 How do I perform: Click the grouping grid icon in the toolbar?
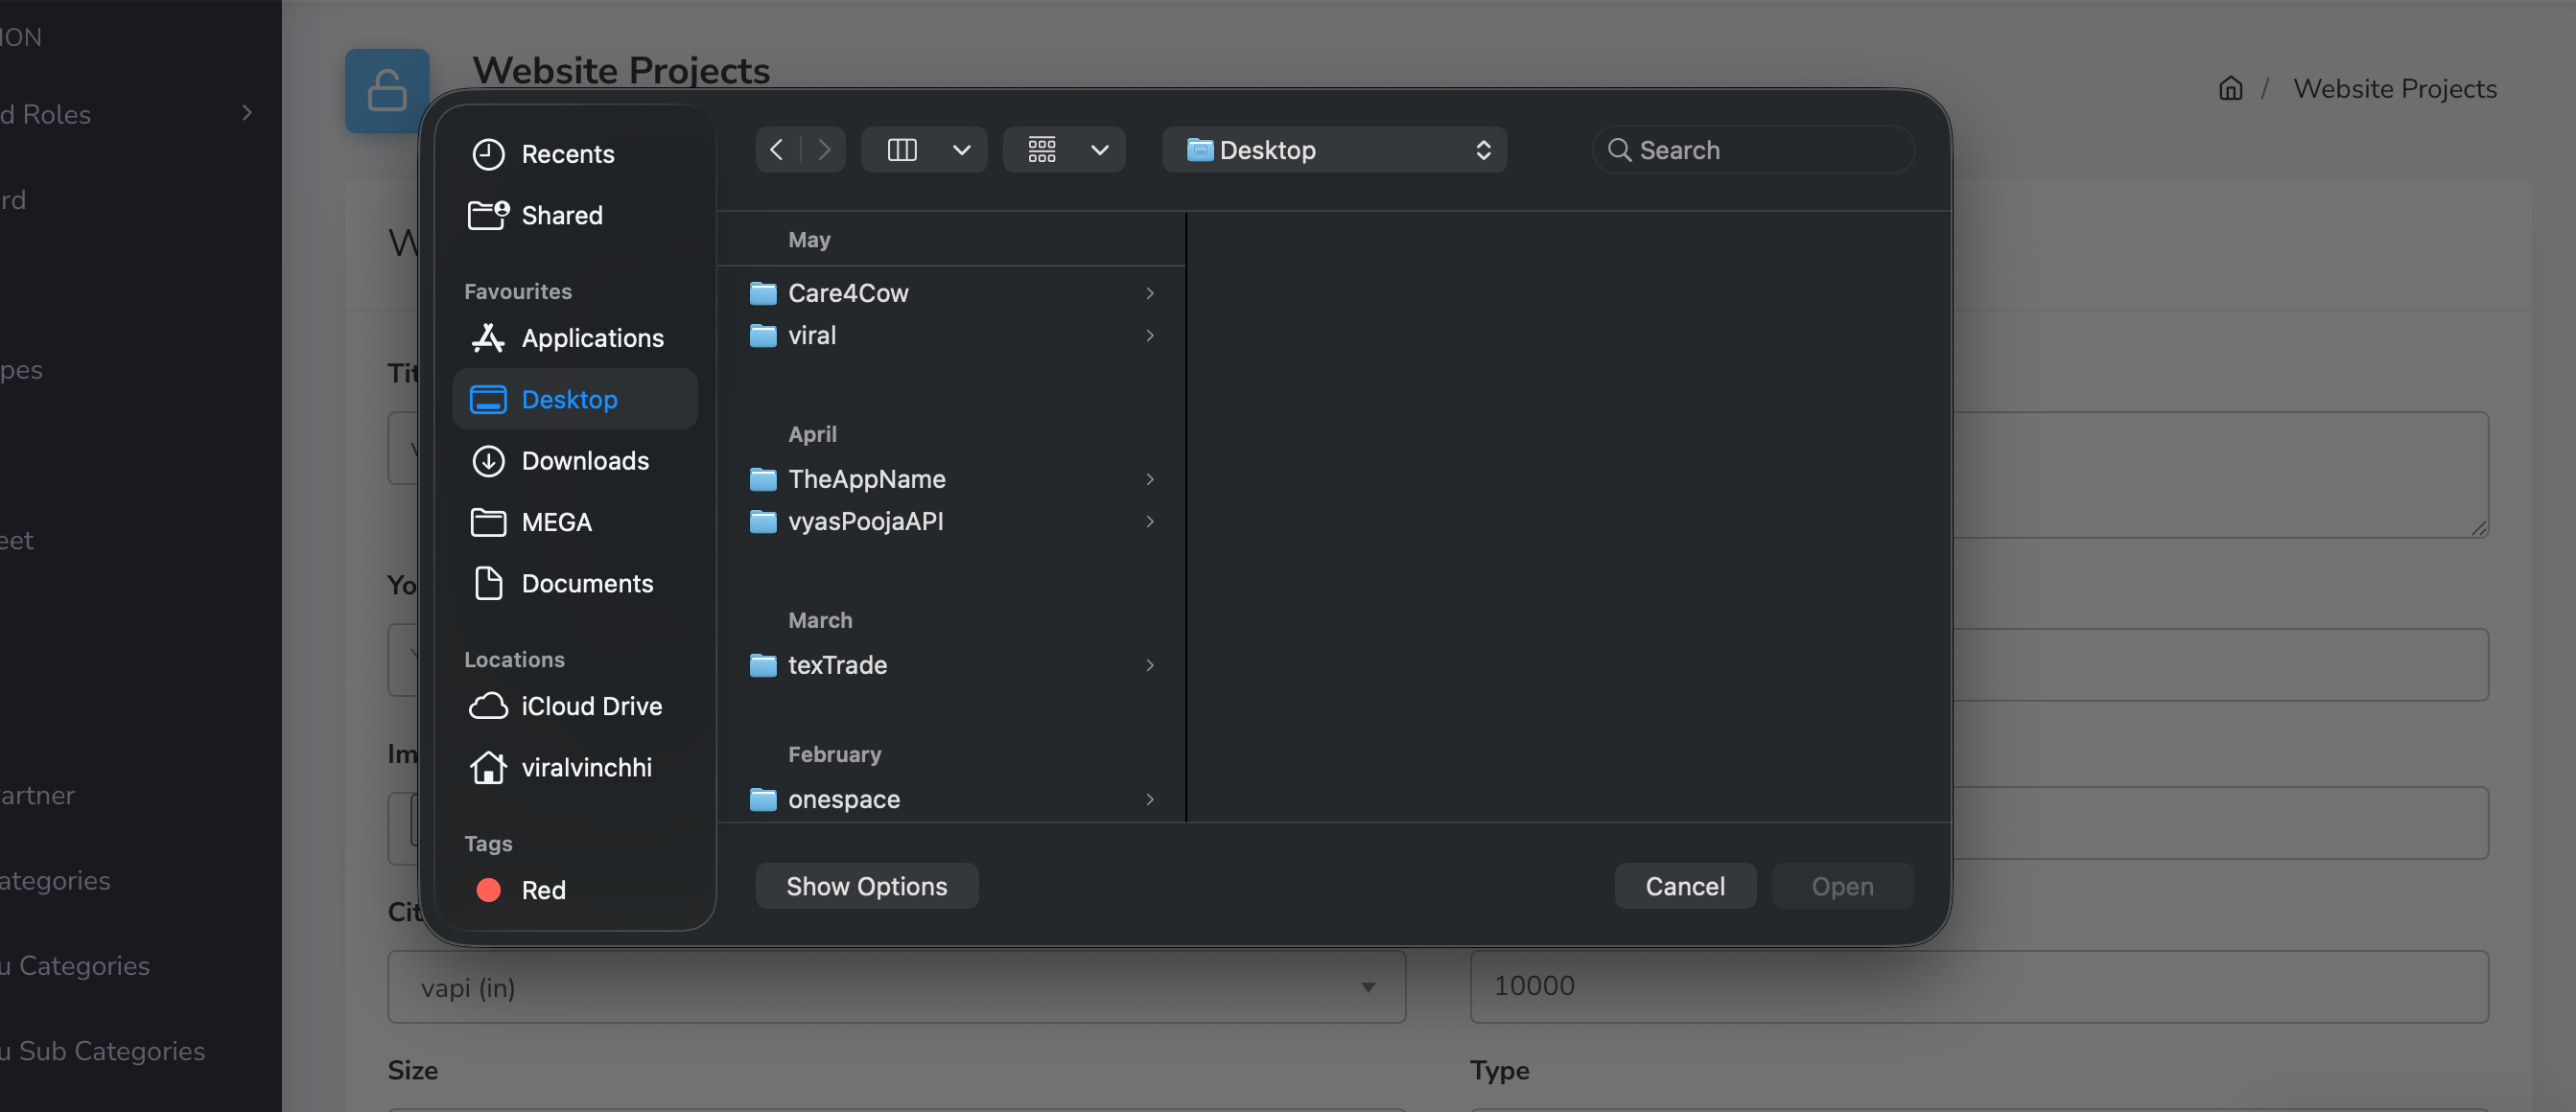pos(1041,150)
